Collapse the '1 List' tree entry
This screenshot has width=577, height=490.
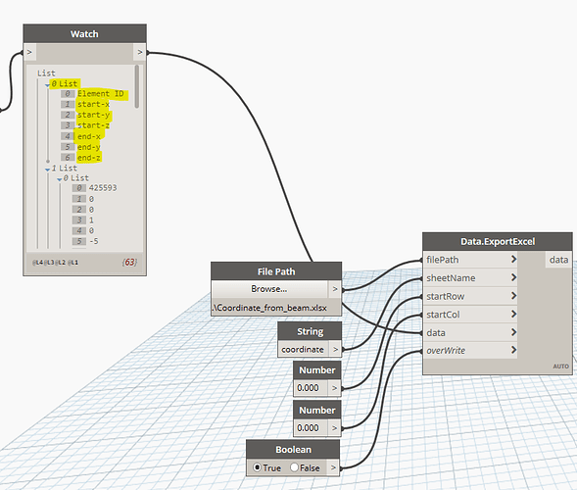point(47,170)
